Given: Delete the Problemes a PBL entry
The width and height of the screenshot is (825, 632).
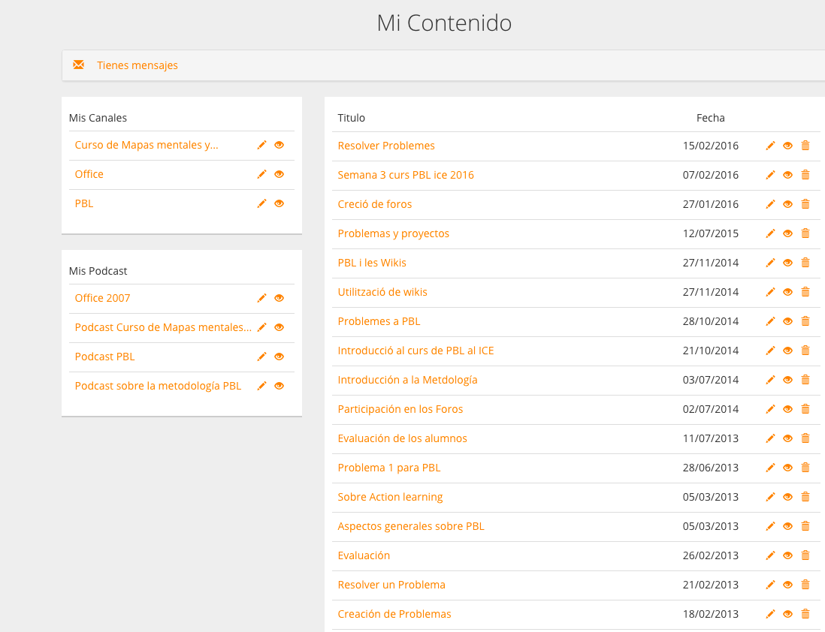Looking at the screenshot, I should click(x=805, y=322).
